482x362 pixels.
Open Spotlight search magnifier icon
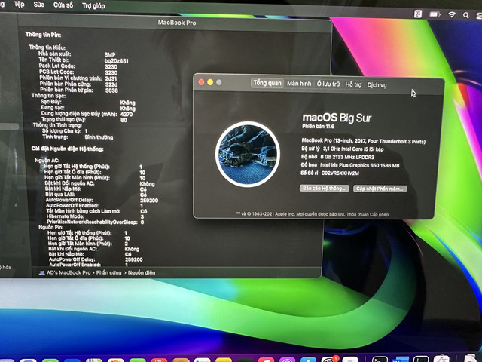click(466, 15)
